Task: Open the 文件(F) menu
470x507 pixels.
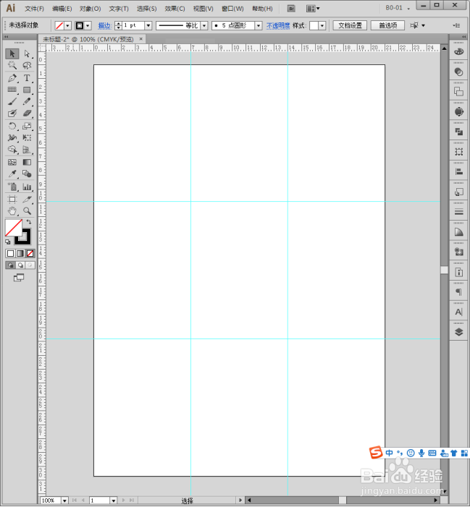Action: [34, 9]
